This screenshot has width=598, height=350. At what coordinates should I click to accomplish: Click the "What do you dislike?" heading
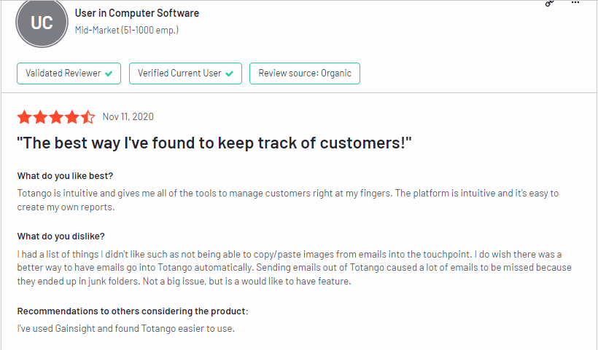(61, 236)
